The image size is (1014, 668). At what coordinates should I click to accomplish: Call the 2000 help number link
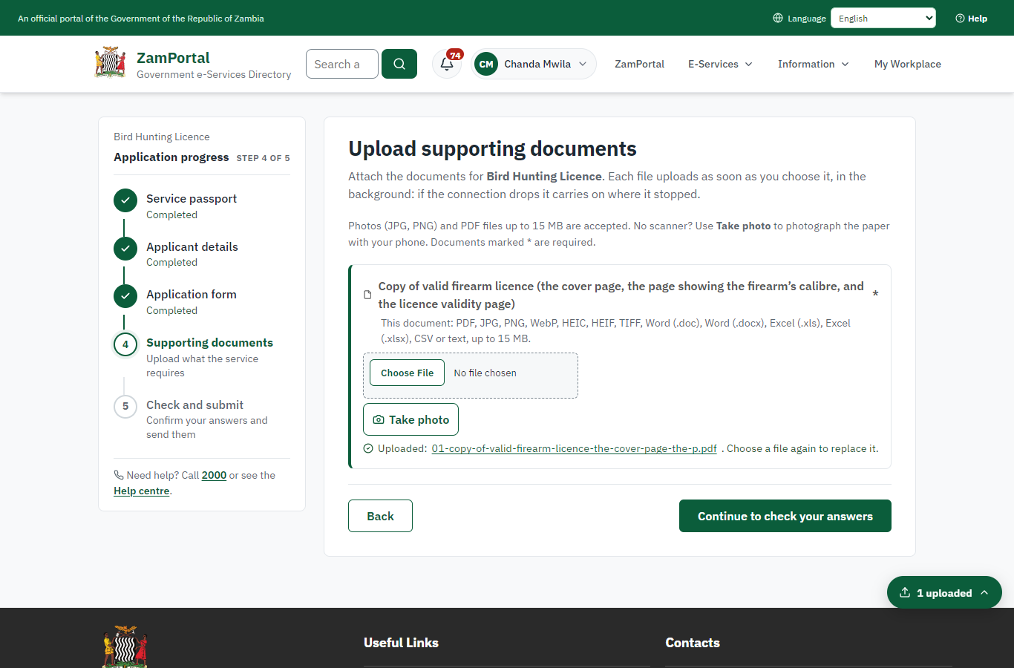214,475
